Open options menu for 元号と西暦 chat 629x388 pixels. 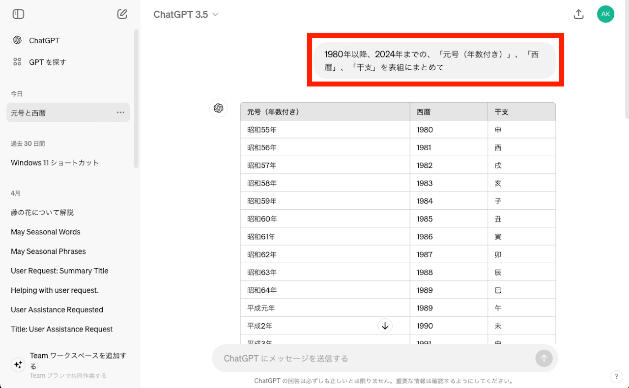point(120,112)
